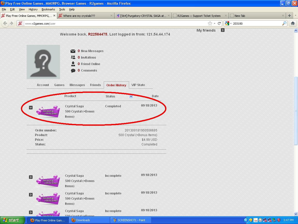Open the File menu

pos(4,9)
